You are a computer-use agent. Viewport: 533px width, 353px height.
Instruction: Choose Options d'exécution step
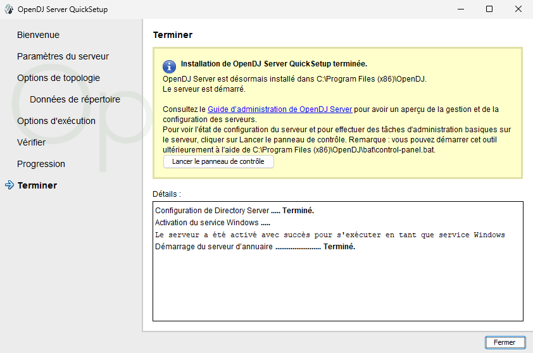(56, 121)
